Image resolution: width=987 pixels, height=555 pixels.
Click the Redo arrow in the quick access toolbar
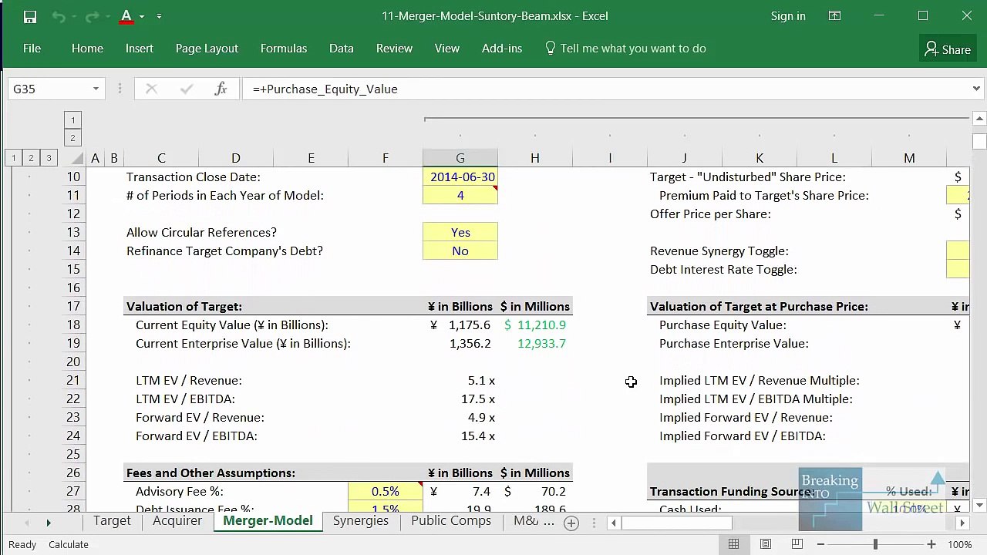point(93,16)
